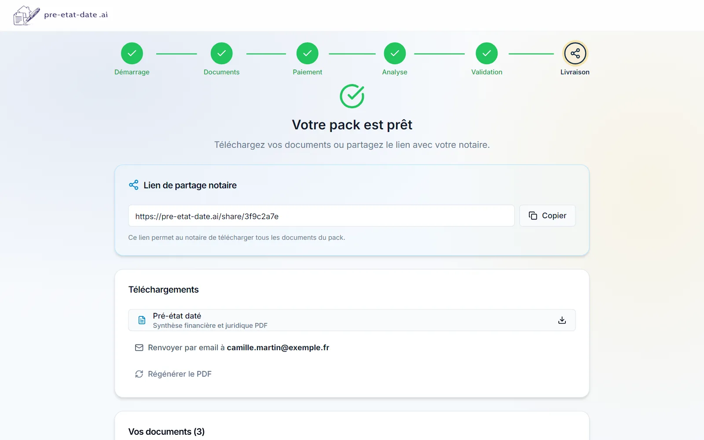Screen dimensions: 704x440
Task: Click the note about notaire download link
Action: 237,238
